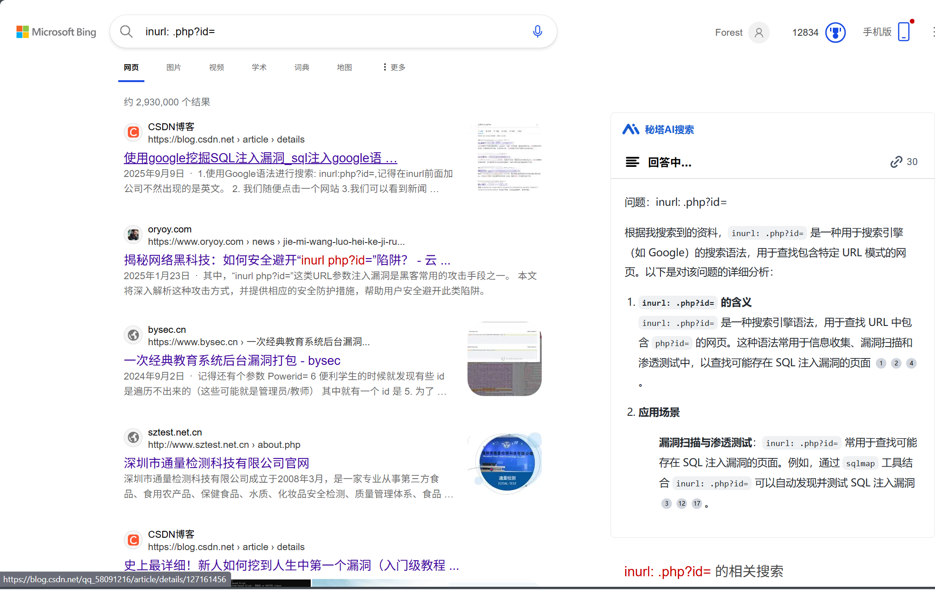Screen dimensions: 935x590
Task: Click the answer text icon beside 回答中
Action: (632, 162)
